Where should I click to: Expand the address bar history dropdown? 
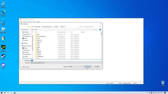tap(80, 27)
